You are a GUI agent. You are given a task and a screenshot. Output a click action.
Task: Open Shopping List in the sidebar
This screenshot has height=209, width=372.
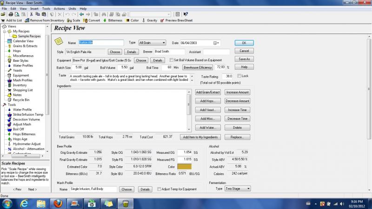point(22,90)
